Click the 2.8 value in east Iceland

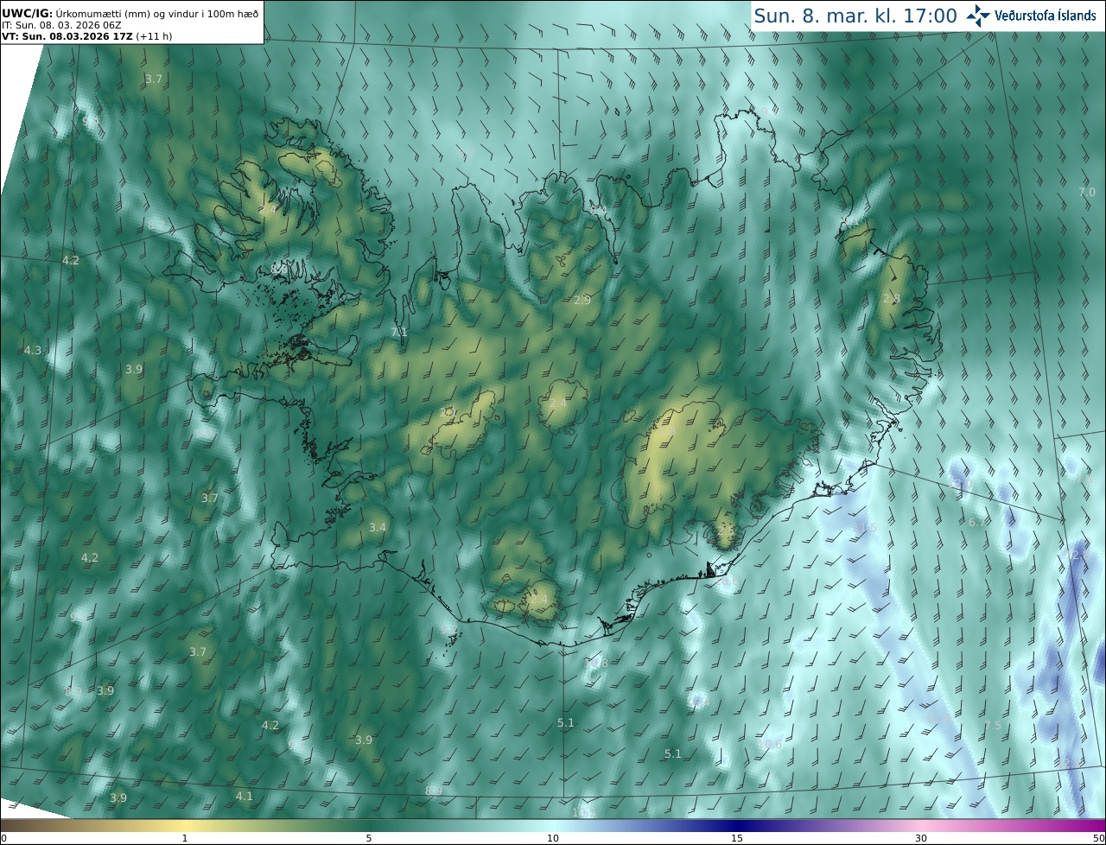pyautogui.click(x=892, y=298)
